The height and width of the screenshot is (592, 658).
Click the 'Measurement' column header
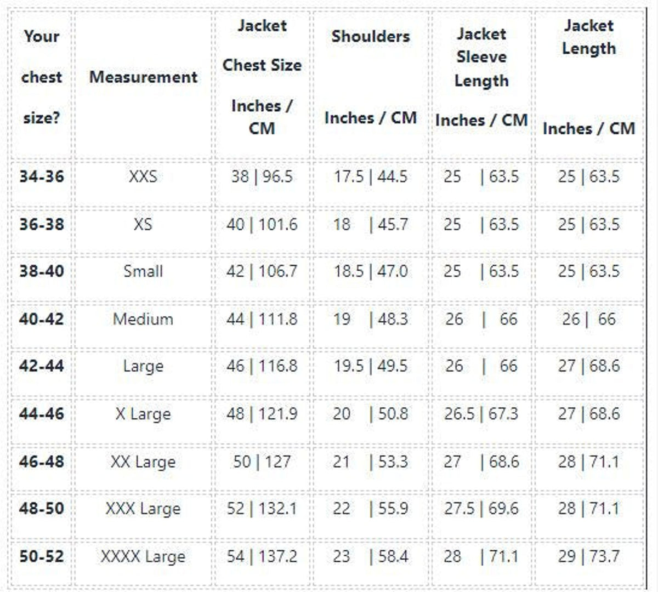click(143, 77)
